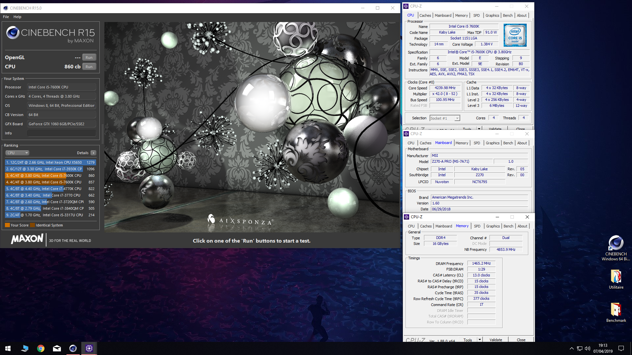This screenshot has height=355, width=632.
Task: Click Tools button in Memory CPU-Z window
Action: pos(468,340)
